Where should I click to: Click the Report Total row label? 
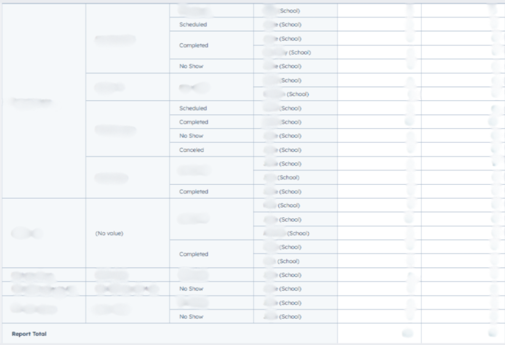pos(29,334)
